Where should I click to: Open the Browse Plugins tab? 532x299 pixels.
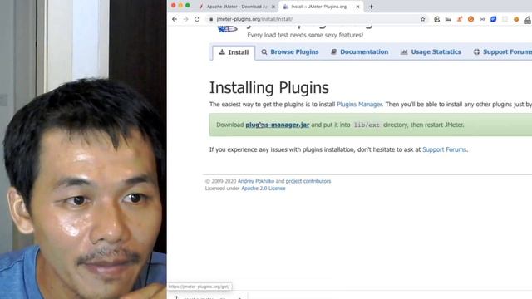pos(290,51)
